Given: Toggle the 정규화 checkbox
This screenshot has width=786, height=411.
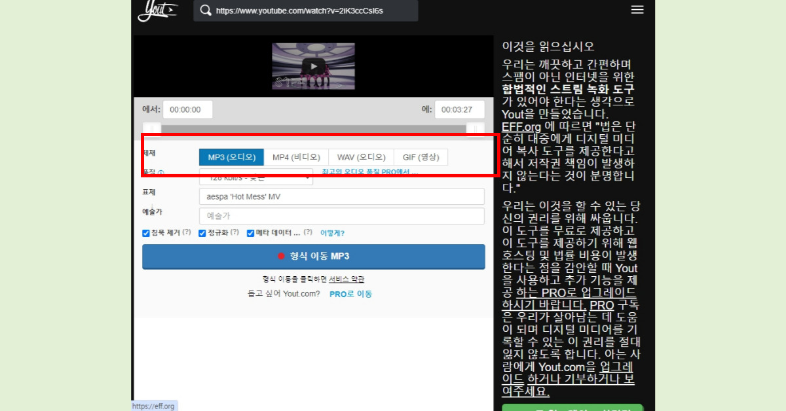Looking at the screenshot, I should coord(202,233).
